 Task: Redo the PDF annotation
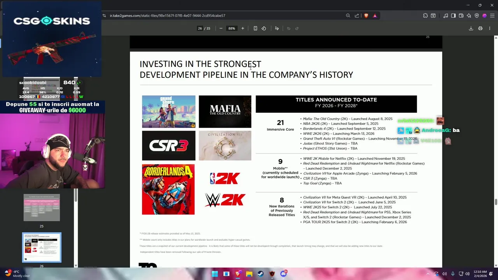[x=297, y=28]
